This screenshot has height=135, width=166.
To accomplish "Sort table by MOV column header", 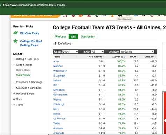I will click(133, 57).
